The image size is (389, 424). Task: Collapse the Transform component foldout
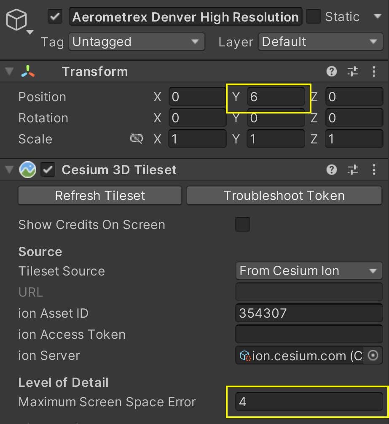[x=8, y=71]
